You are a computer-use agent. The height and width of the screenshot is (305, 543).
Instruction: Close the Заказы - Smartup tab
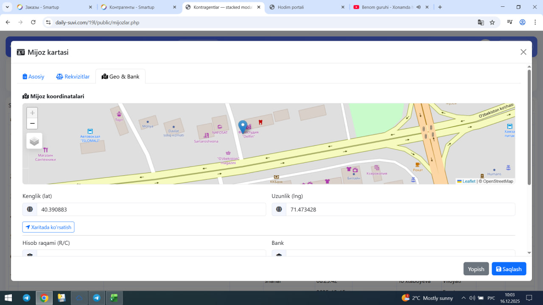tap(90, 7)
